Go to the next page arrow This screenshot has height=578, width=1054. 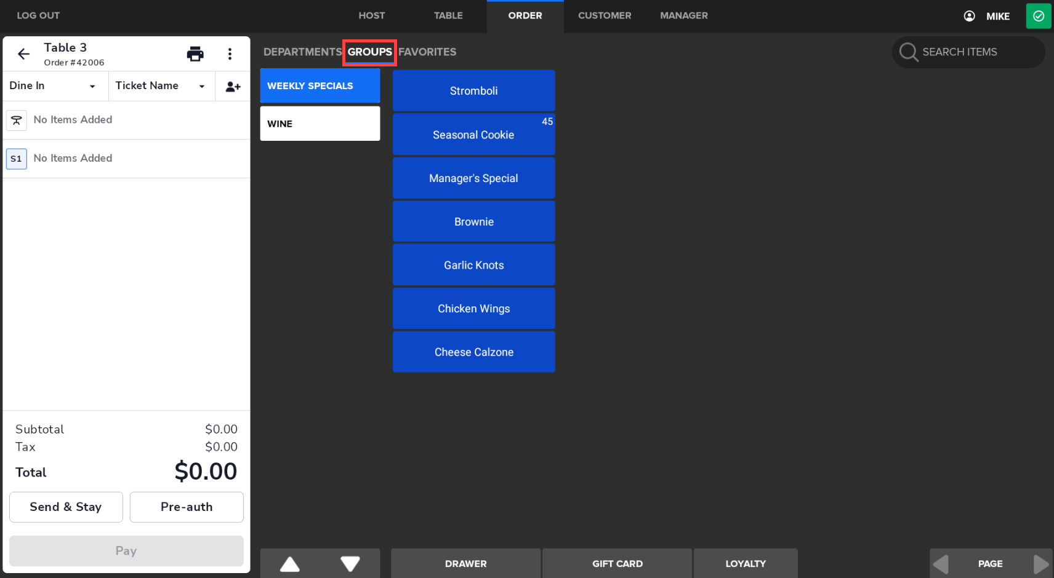click(x=1040, y=563)
